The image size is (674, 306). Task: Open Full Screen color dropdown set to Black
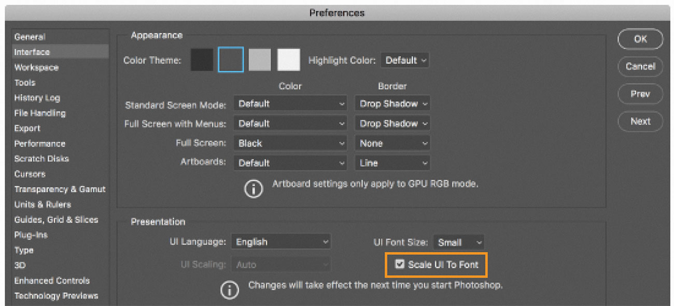(290, 143)
